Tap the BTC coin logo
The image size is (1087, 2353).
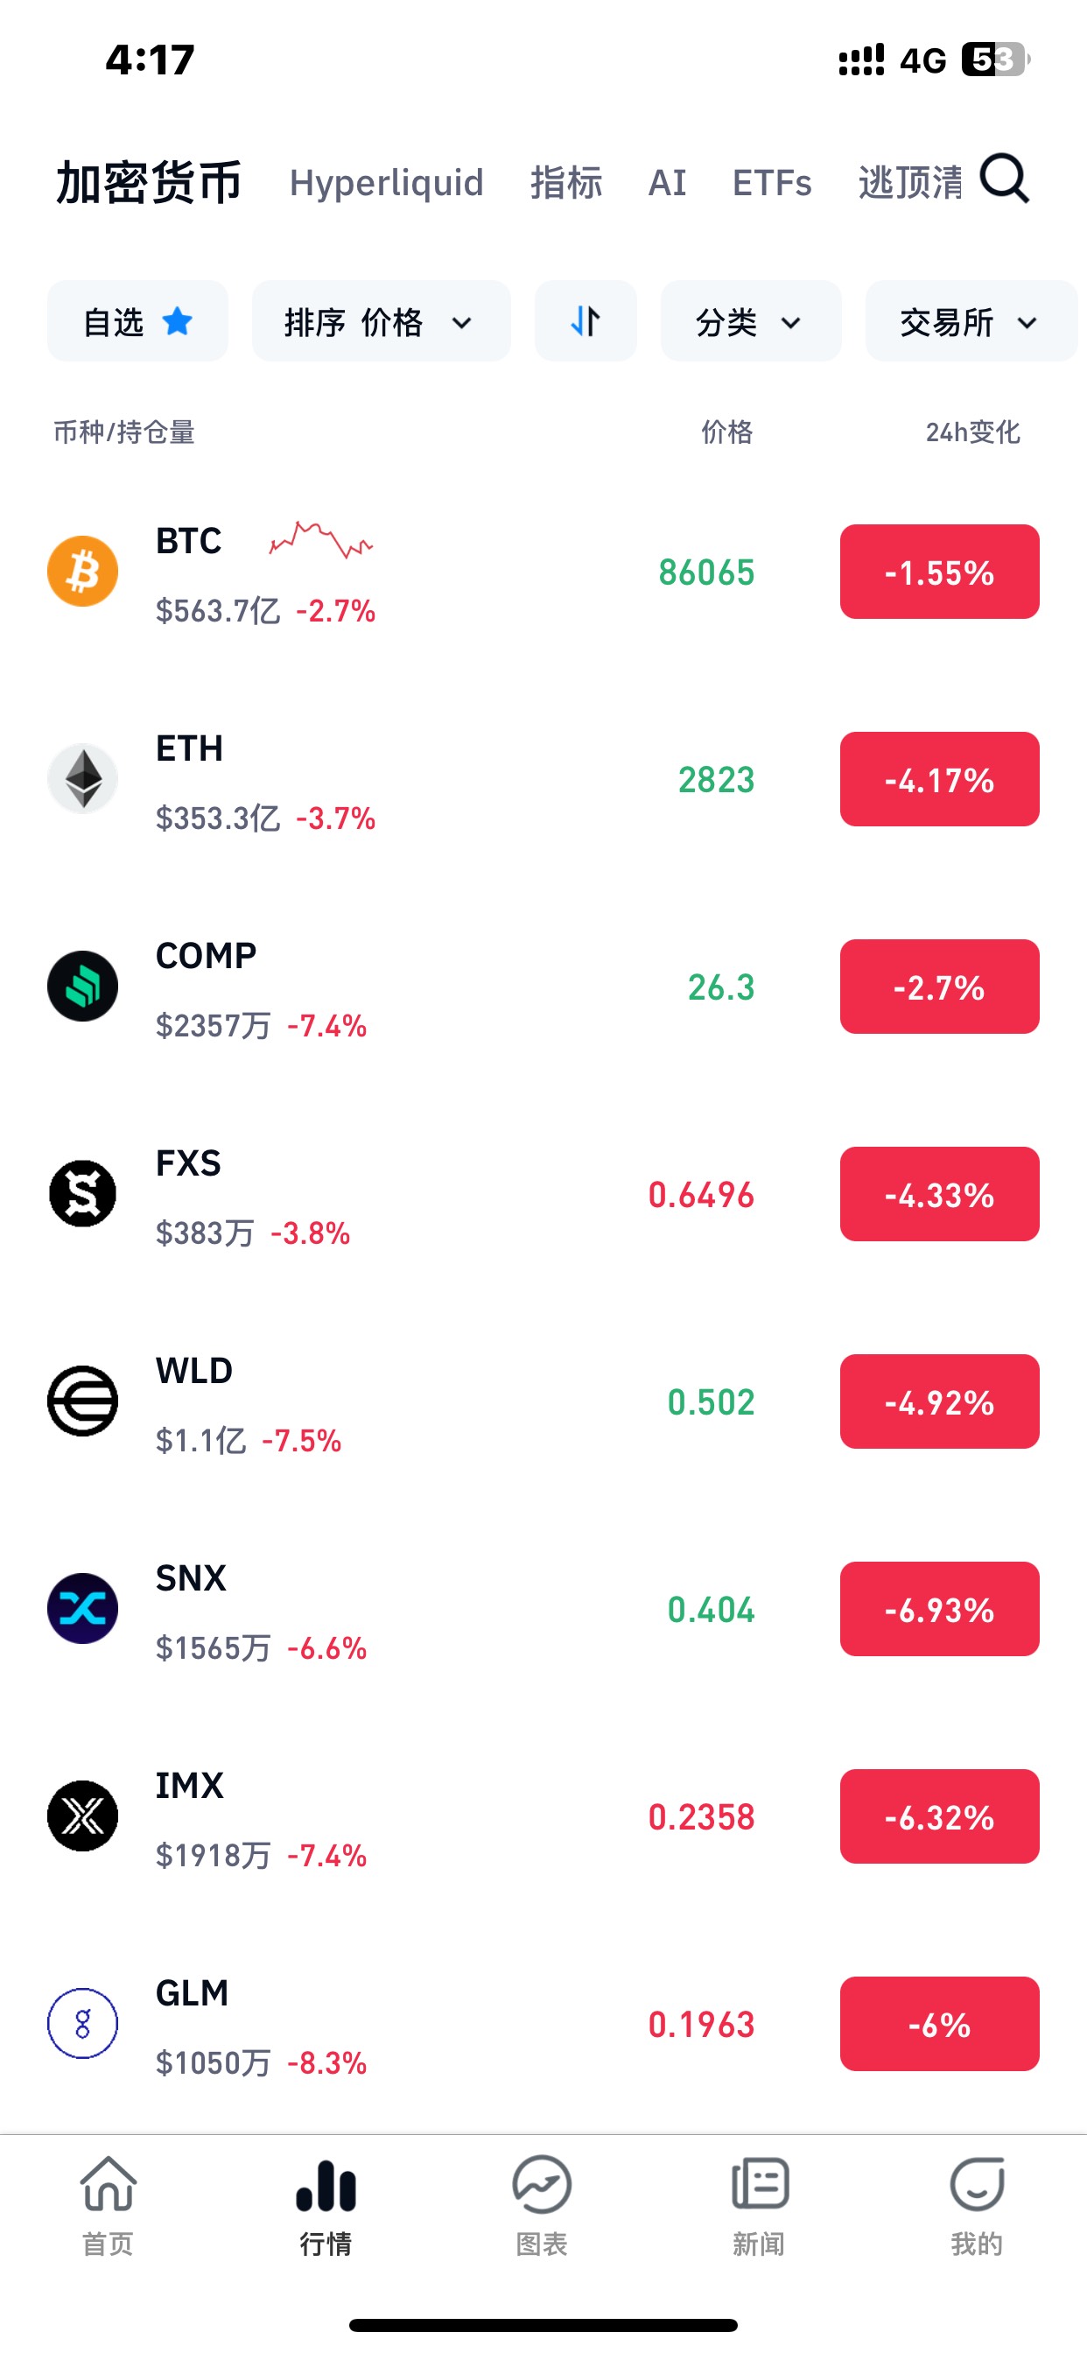(83, 572)
